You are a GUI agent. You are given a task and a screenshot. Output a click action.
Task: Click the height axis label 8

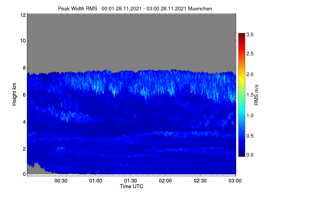(24, 68)
